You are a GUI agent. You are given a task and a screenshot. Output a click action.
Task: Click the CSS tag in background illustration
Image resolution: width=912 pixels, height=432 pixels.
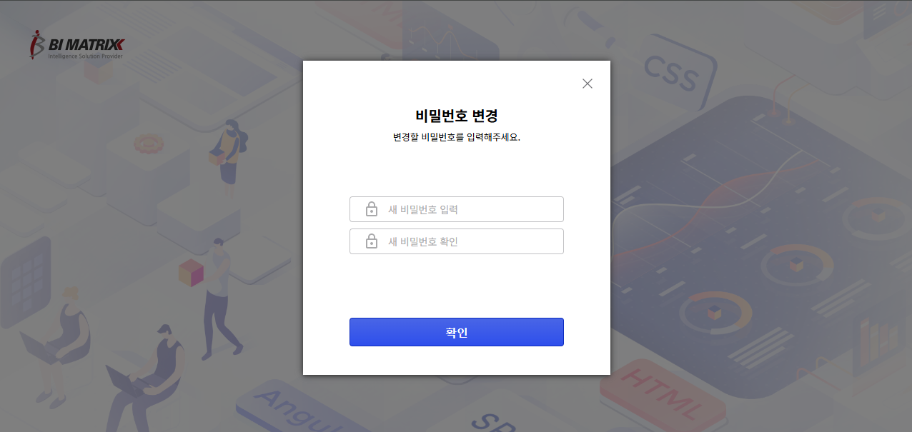(x=672, y=71)
